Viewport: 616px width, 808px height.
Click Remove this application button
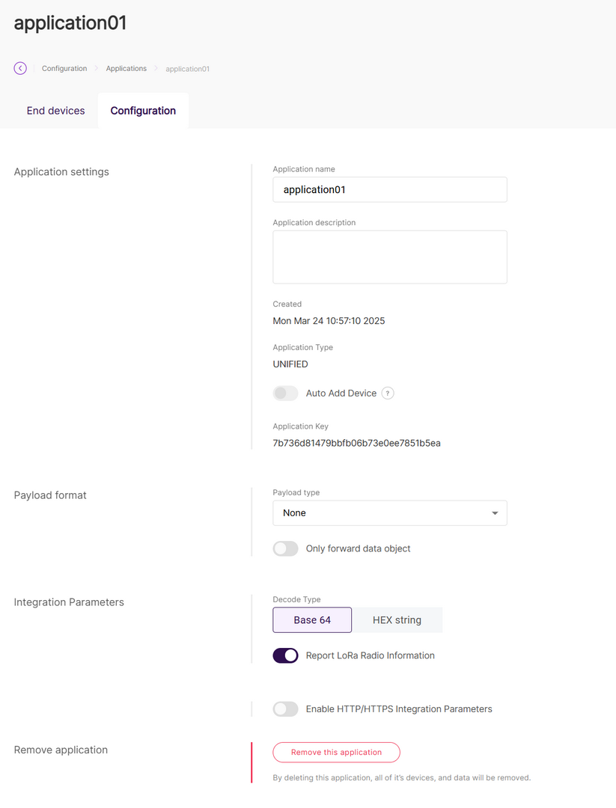(337, 753)
